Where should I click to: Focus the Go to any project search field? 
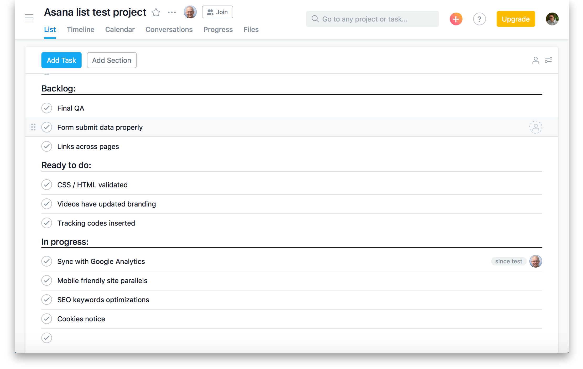372,19
